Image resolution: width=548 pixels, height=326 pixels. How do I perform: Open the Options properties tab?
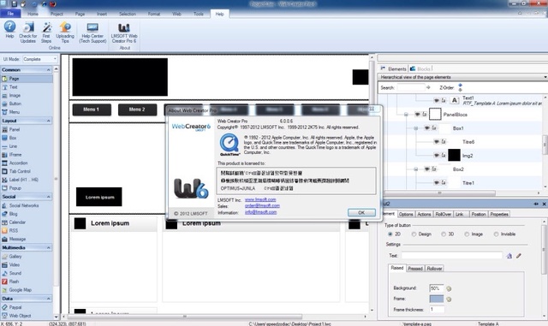point(406,214)
